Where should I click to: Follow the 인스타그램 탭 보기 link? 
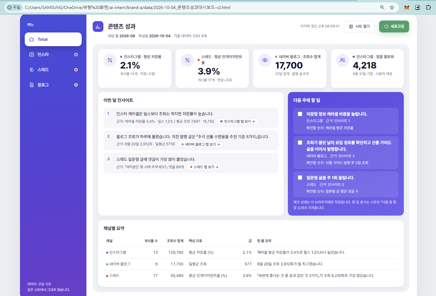point(238,121)
